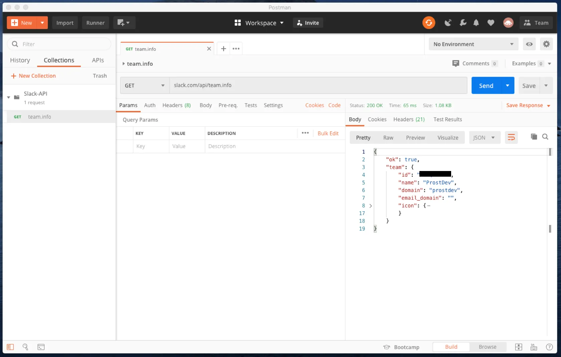Open the environment quick look eye
The height and width of the screenshot is (357, 561).
529,44
